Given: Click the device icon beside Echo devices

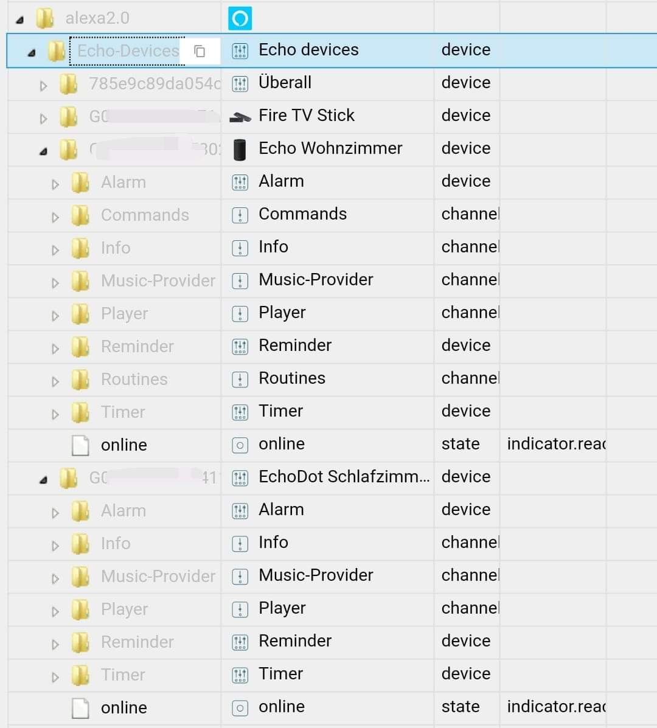Looking at the screenshot, I should tap(240, 50).
